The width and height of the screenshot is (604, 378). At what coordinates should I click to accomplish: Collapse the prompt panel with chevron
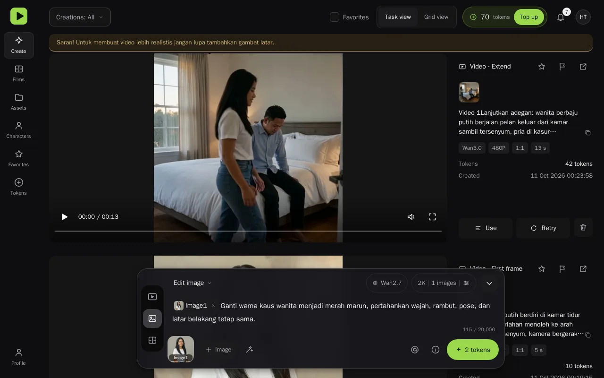[489, 283]
